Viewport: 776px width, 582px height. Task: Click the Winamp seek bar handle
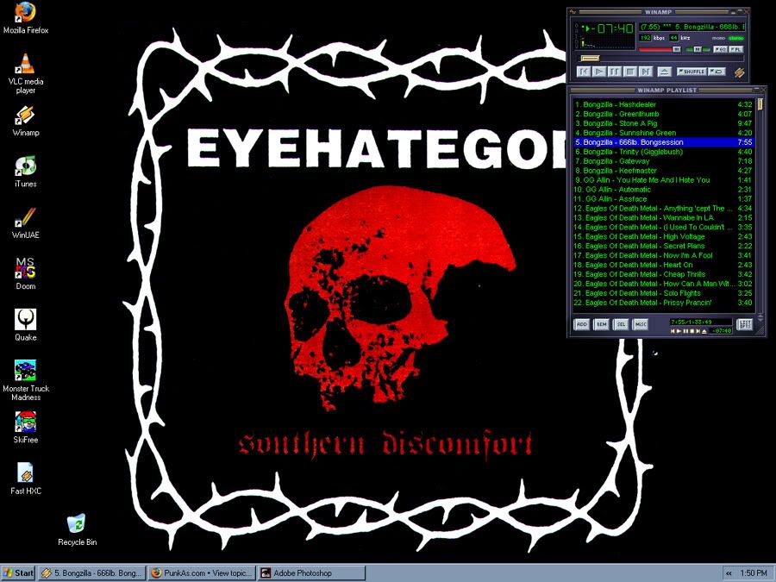590,59
